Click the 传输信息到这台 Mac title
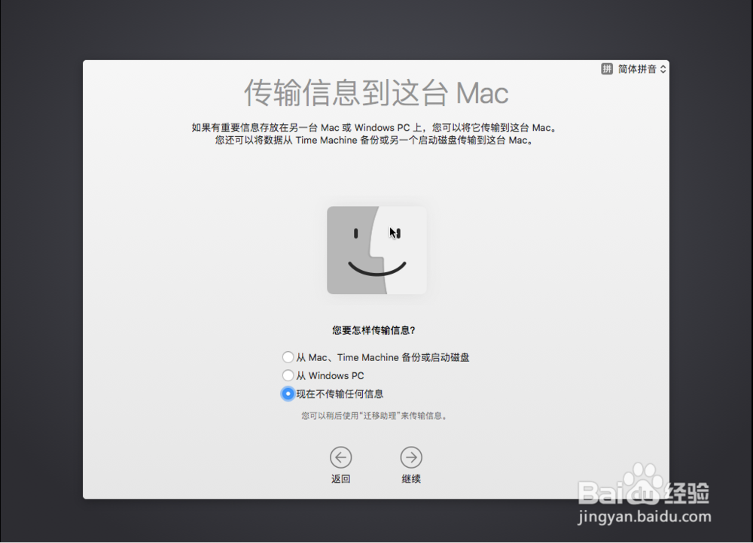Image resolution: width=753 pixels, height=543 pixels. 376,93
